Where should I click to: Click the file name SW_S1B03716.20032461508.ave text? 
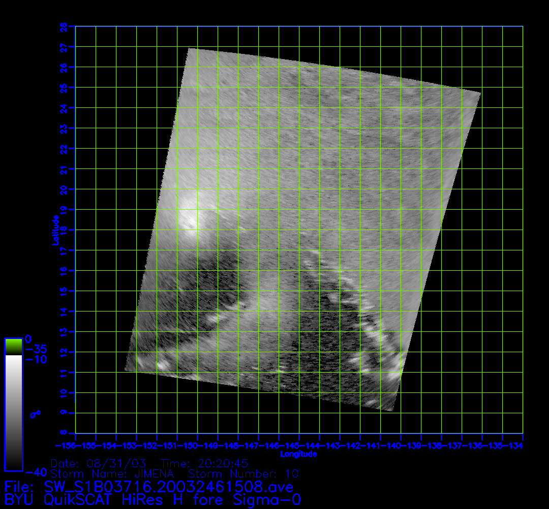[x=169, y=487]
